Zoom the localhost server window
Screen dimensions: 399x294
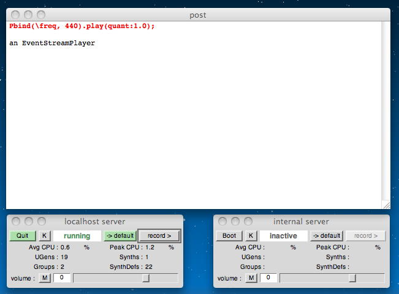click(42, 221)
